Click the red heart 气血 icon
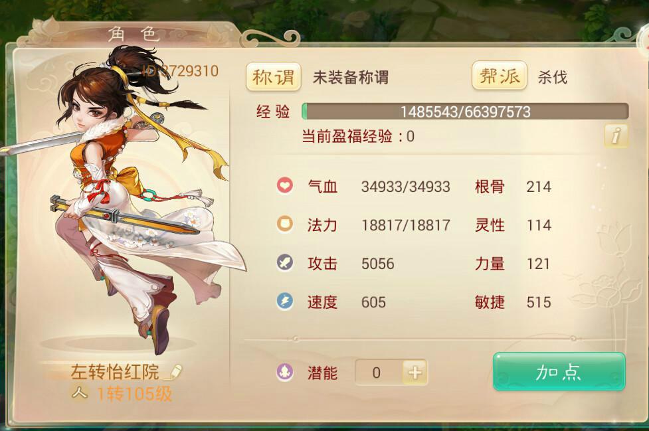The image size is (649, 431). (285, 185)
